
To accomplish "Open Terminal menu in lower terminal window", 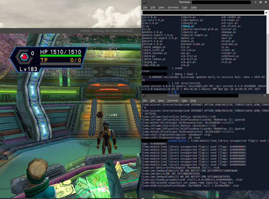I will (172, 101).
